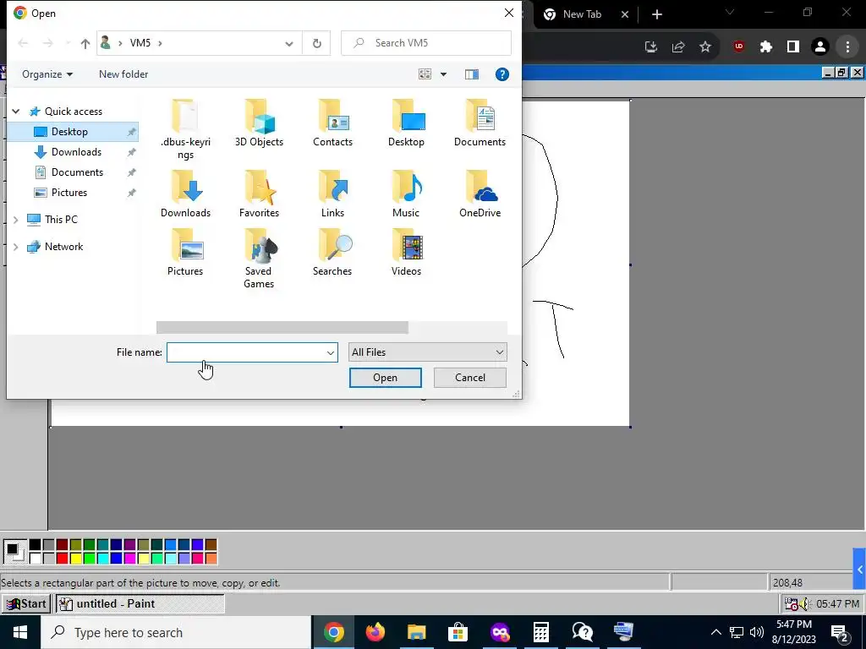Open the Organize dropdown menu
Image resolution: width=866 pixels, height=649 pixels.
coord(47,74)
